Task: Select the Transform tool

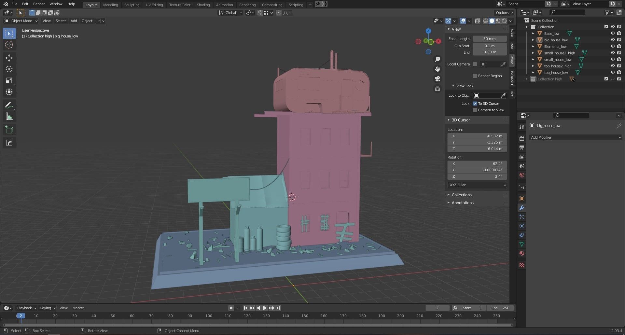Action: (x=9, y=92)
